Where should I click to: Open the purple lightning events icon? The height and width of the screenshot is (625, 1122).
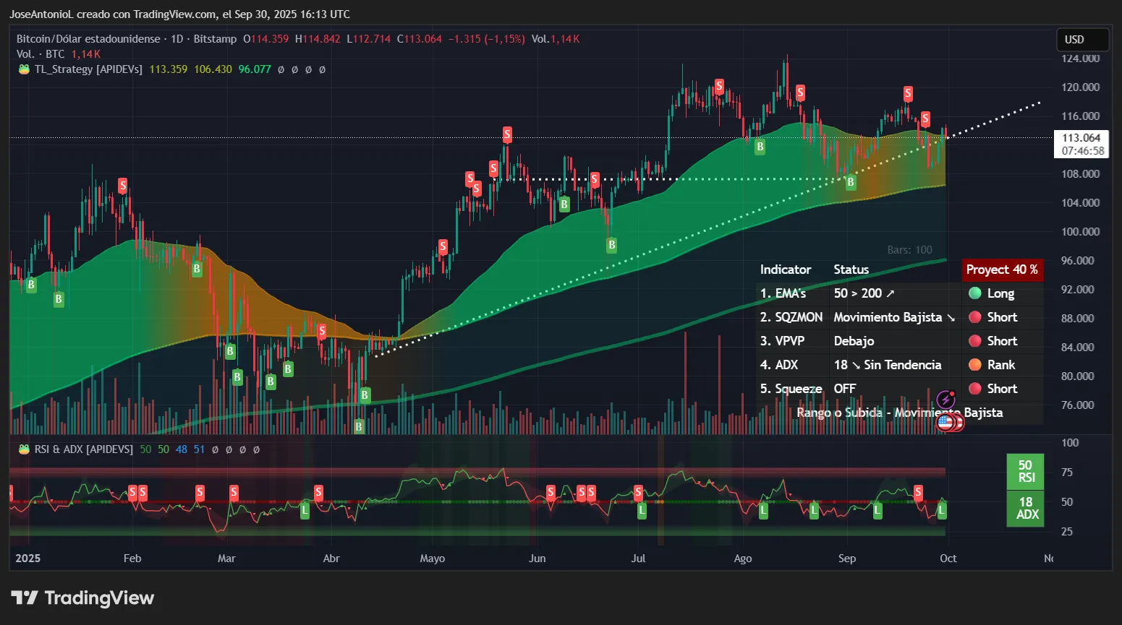946,398
